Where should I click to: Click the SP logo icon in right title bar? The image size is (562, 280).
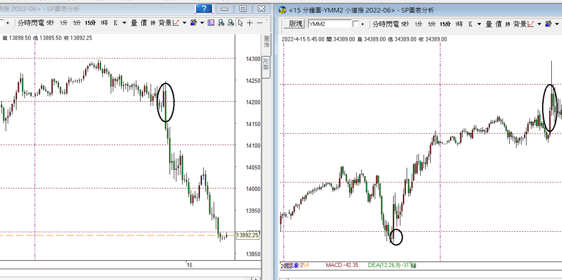click(x=283, y=10)
